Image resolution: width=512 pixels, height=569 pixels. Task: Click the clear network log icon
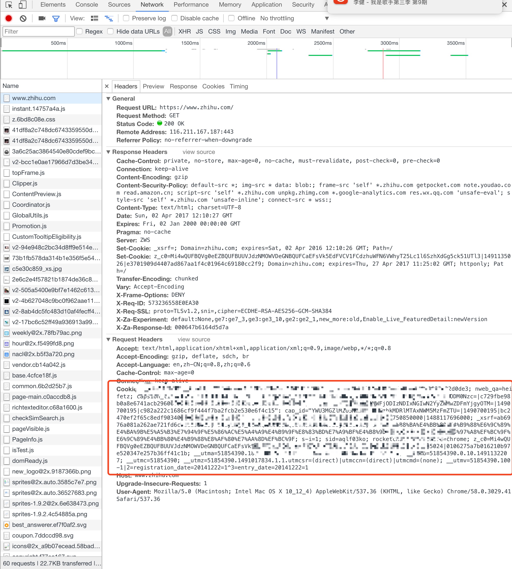23,19
